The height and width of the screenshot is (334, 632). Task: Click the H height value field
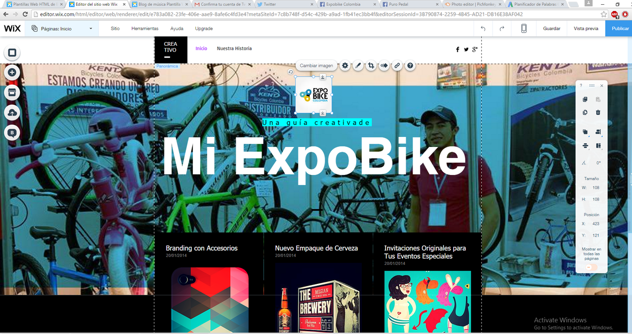click(596, 199)
